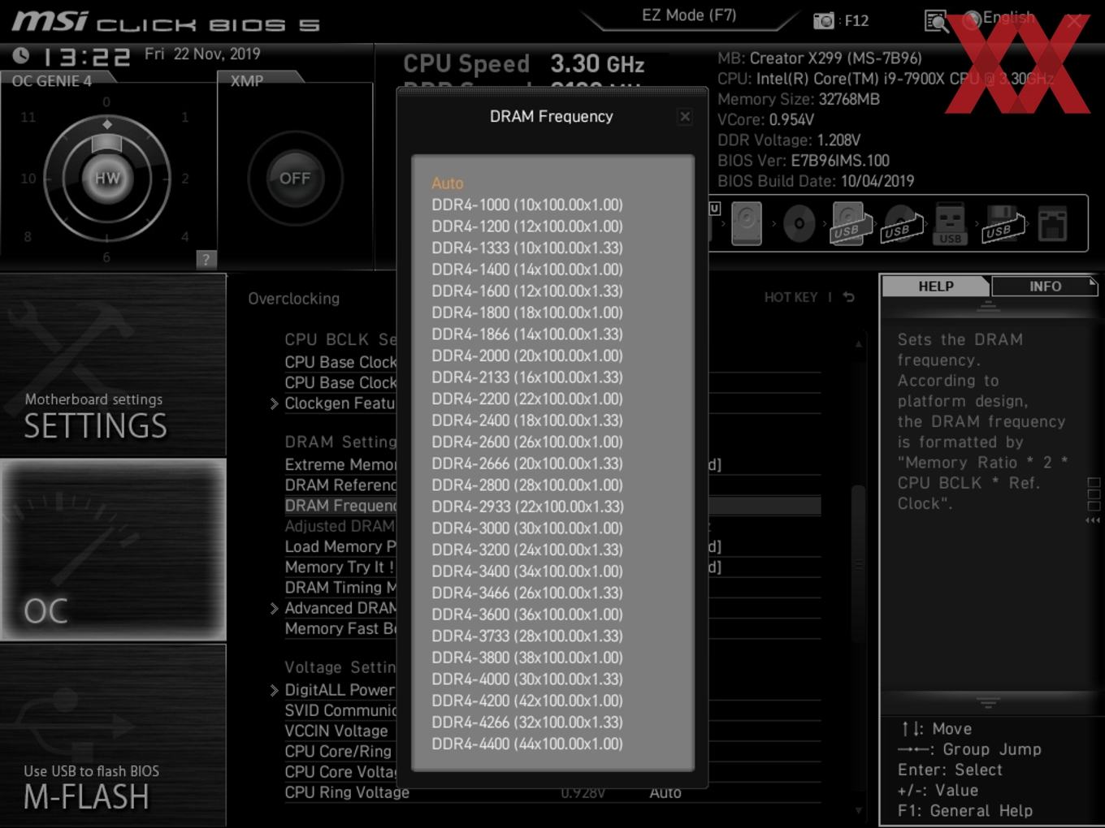Image resolution: width=1105 pixels, height=828 pixels.
Task: Toggle the OC GENIE 4 HW knob
Action: coord(107,178)
